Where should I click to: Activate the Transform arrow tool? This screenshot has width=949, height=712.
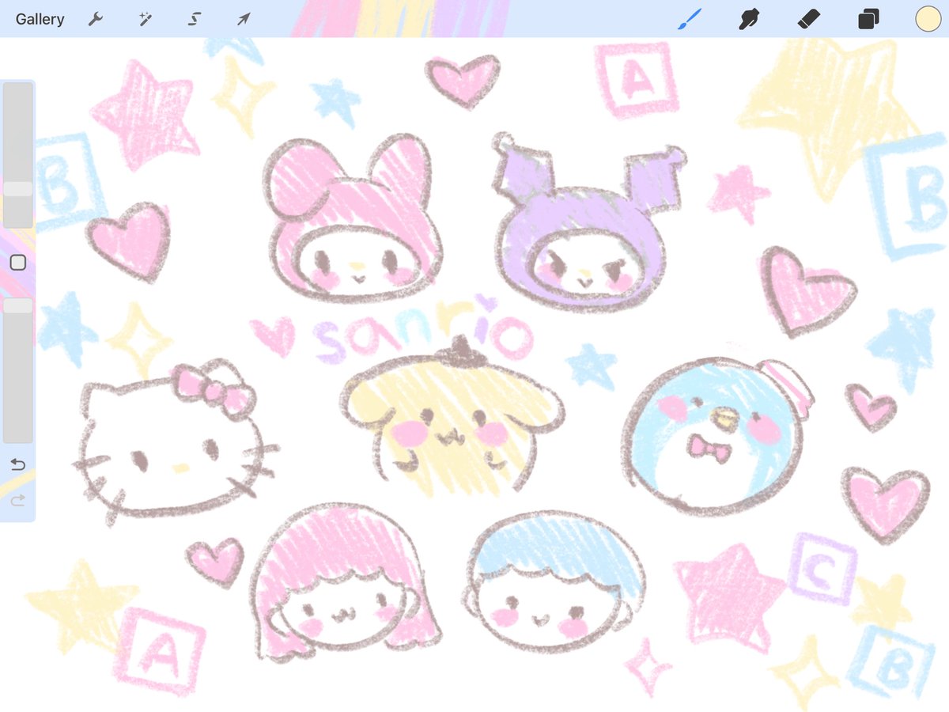[x=244, y=19]
